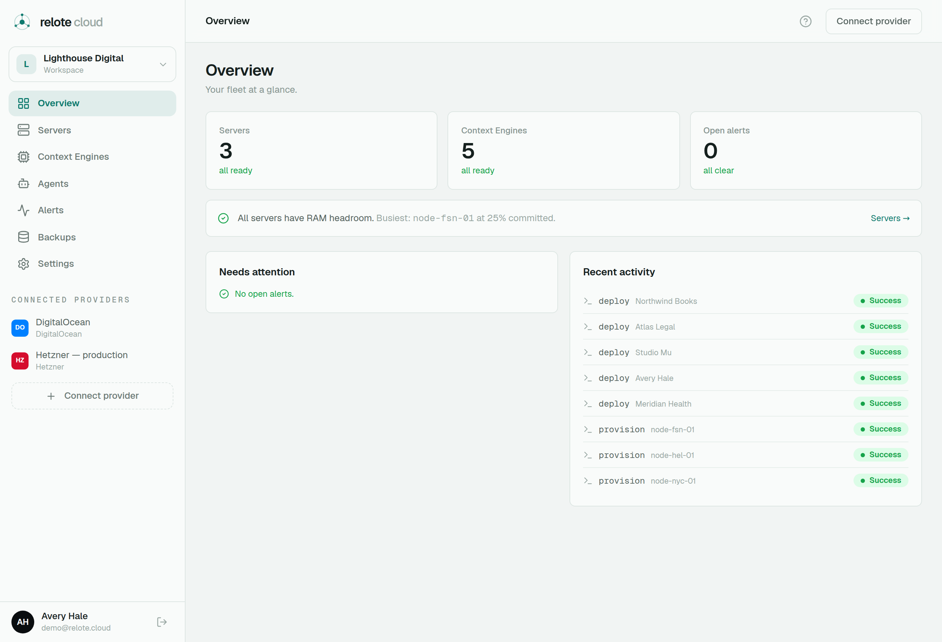Click the Context Engines chip icon
This screenshot has height=642, width=942.
pyautogui.click(x=24, y=157)
